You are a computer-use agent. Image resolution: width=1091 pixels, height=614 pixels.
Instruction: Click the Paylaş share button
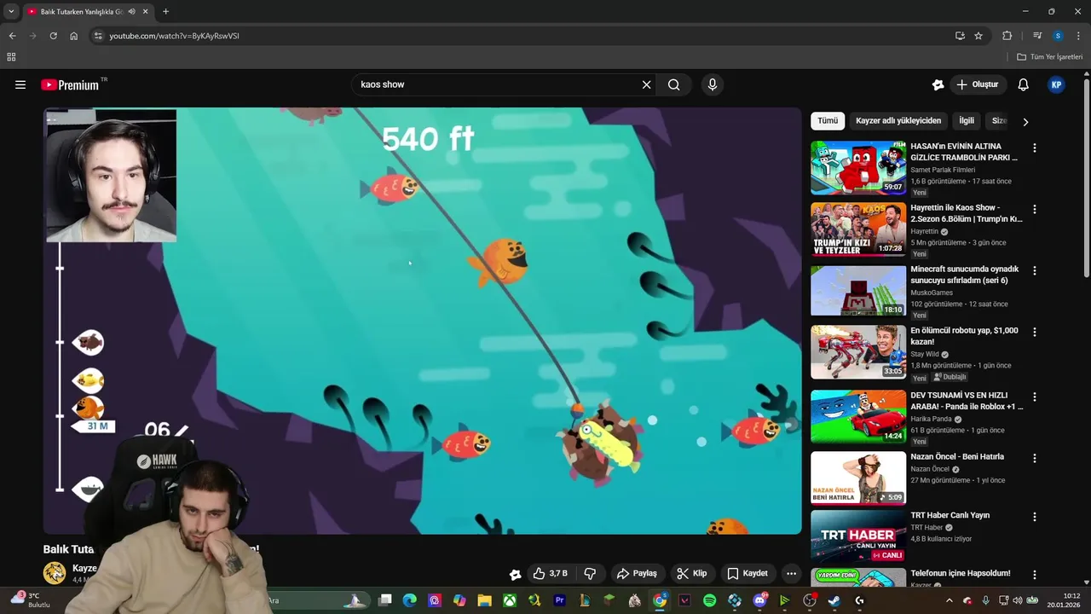[x=637, y=573]
